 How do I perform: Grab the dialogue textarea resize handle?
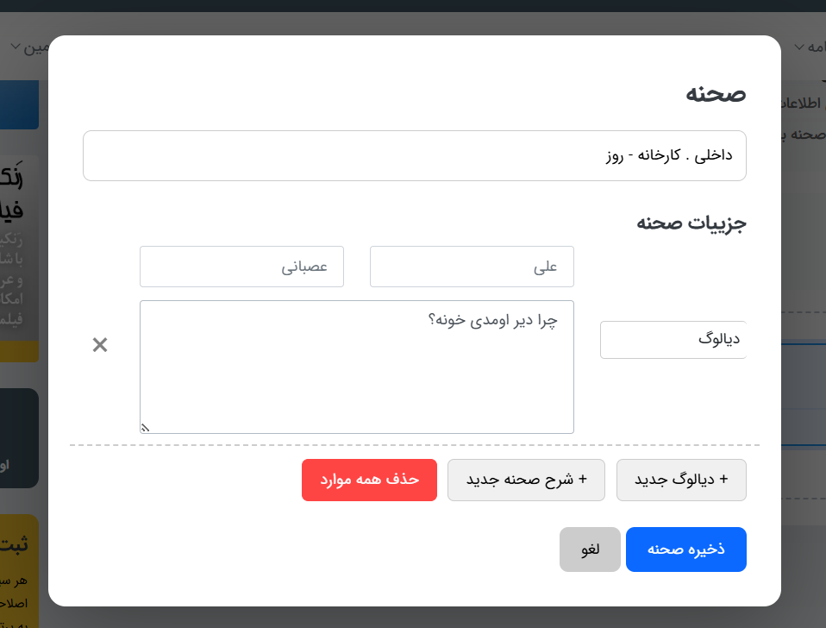click(145, 427)
